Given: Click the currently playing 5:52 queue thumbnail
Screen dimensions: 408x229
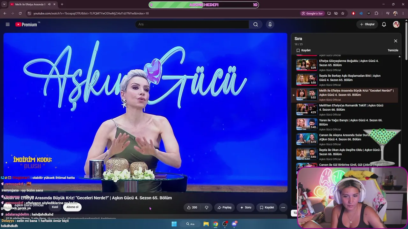Looking at the screenshot, I should coord(307,94).
